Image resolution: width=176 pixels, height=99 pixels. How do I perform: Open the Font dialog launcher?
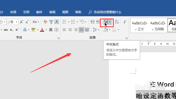point(58,38)
